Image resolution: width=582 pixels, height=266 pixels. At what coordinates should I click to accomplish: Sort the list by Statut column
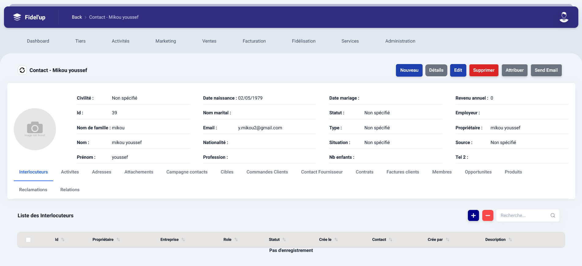point(284,240)
